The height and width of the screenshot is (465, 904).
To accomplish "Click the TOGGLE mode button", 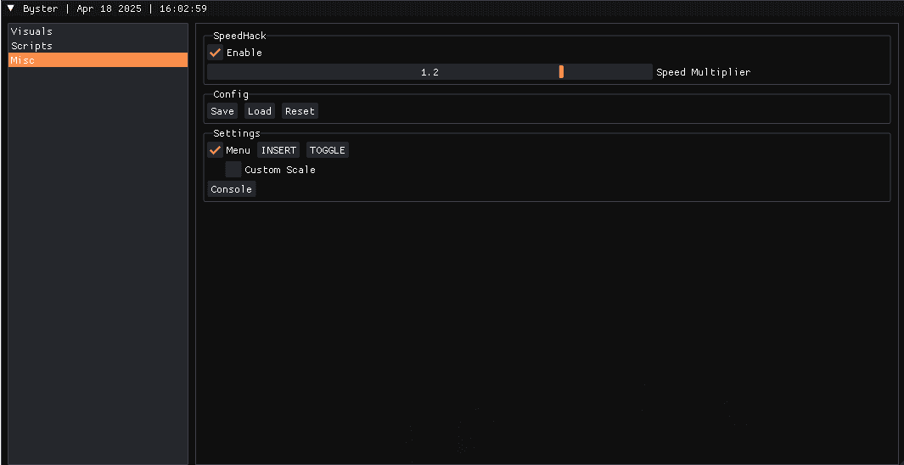I will click(x=327, y=150).
